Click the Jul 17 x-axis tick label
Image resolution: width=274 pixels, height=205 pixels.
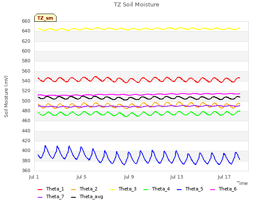[x=224, y=177]
